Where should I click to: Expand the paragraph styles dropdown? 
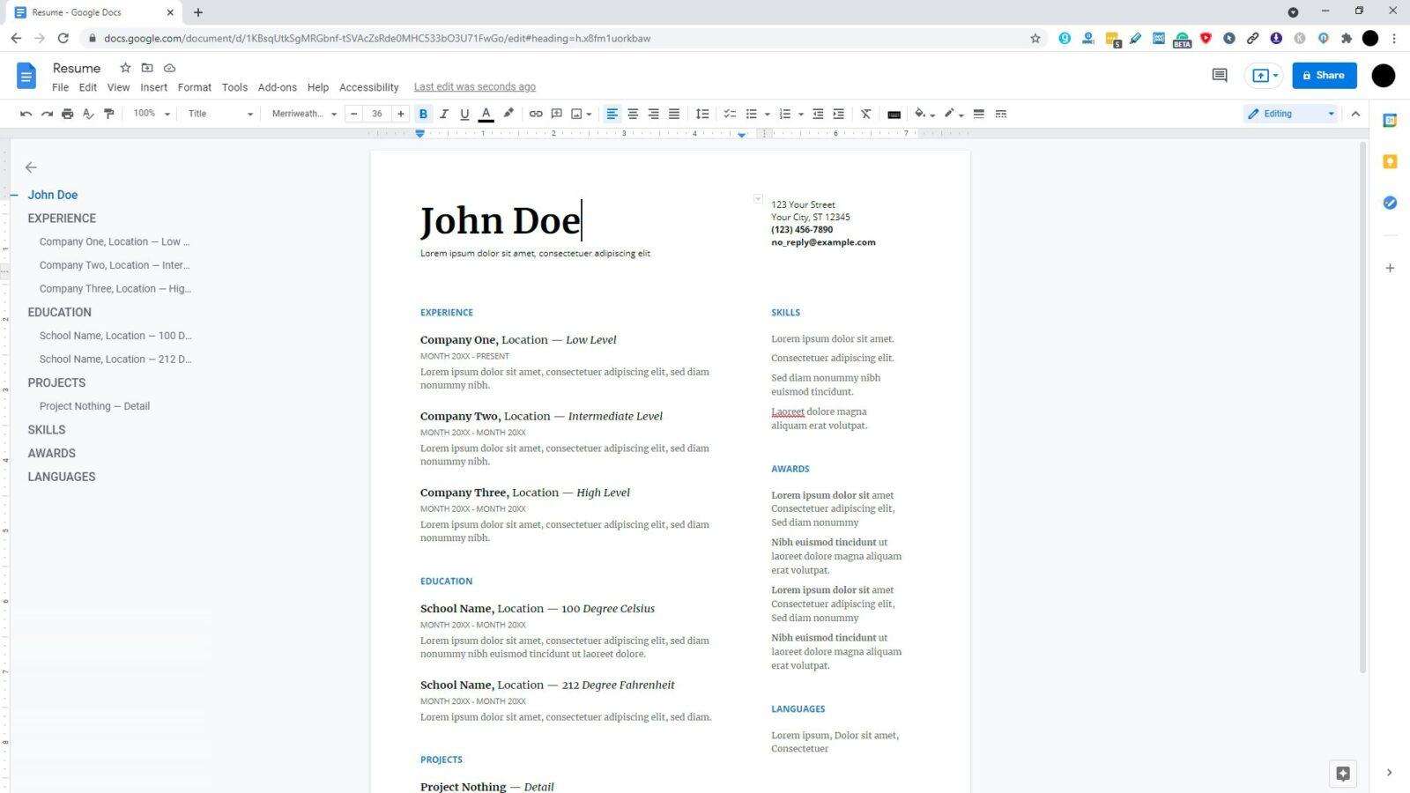click(x=219, y=113)
